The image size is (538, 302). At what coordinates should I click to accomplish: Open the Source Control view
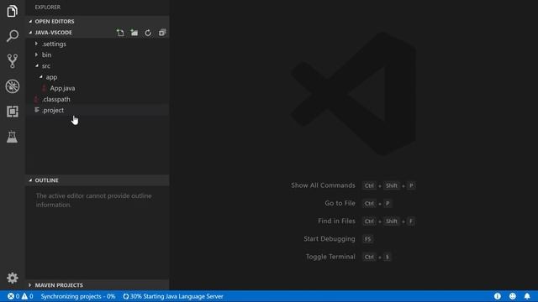[x=13, y=61]
